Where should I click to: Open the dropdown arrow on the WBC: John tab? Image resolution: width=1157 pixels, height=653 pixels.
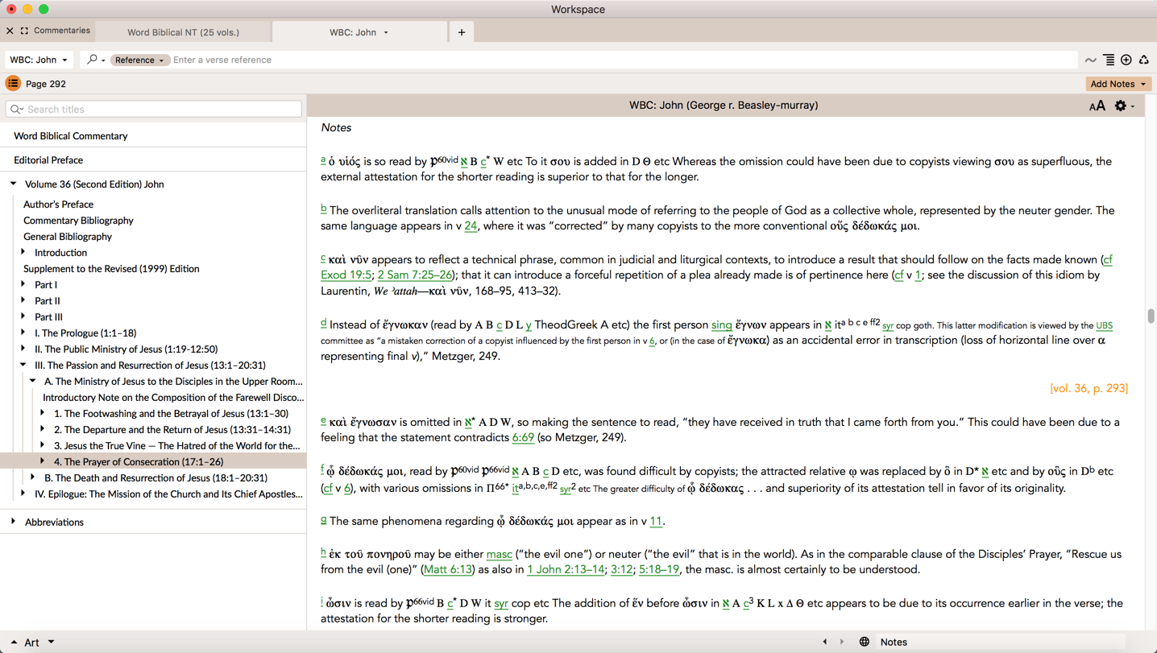click(x=386, y=33)
